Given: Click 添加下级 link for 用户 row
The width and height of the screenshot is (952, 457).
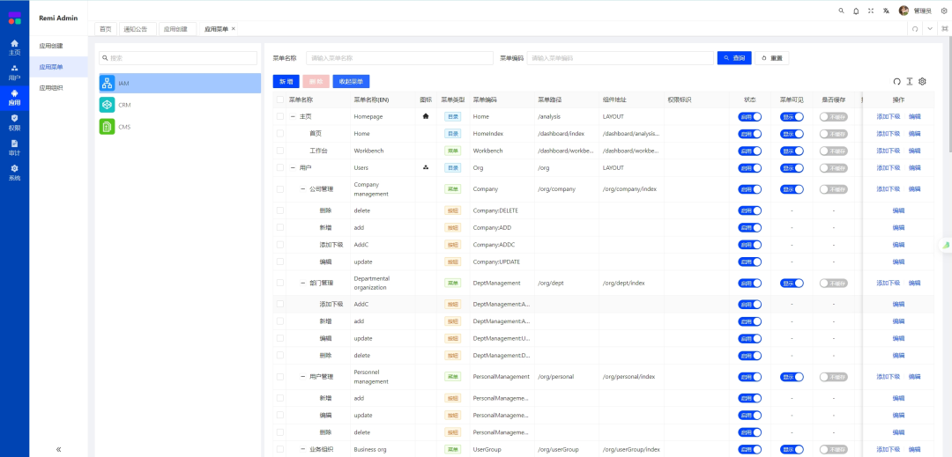Looking at the screenshot, I should tap(888, 167).
